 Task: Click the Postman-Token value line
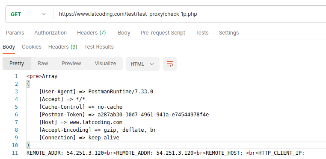pos(124,115)
